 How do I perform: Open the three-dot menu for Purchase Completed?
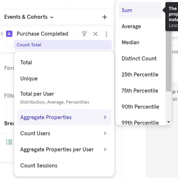(x=106, y=34)
